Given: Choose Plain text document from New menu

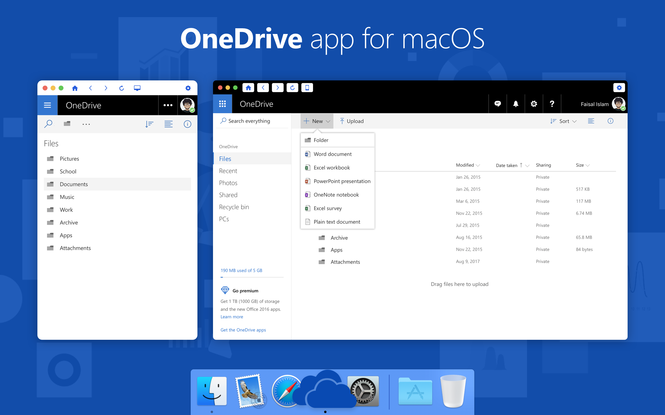Looking at the screenshot, I should pos(338,222).
